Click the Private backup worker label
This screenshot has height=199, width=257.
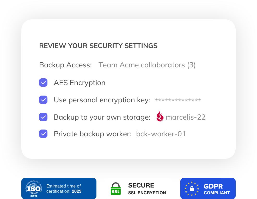92,134
